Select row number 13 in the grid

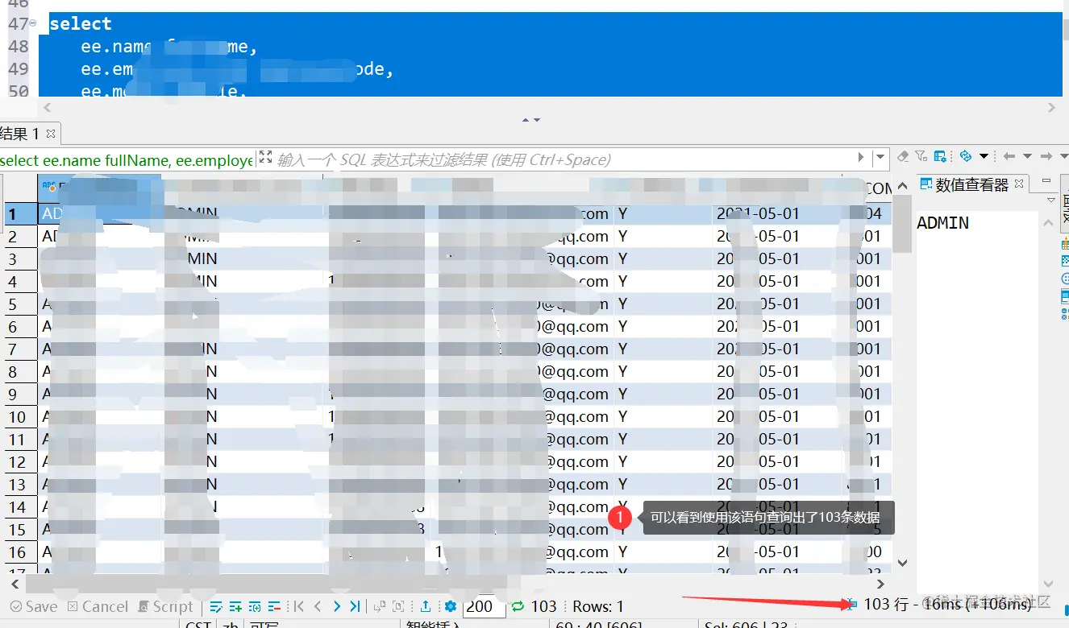point(18,485)
